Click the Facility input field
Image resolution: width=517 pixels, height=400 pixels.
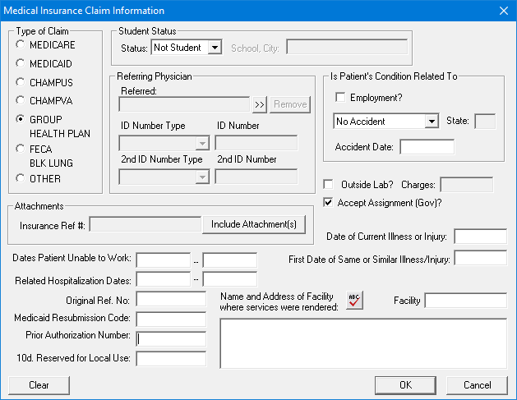click(x=465, y=301)
